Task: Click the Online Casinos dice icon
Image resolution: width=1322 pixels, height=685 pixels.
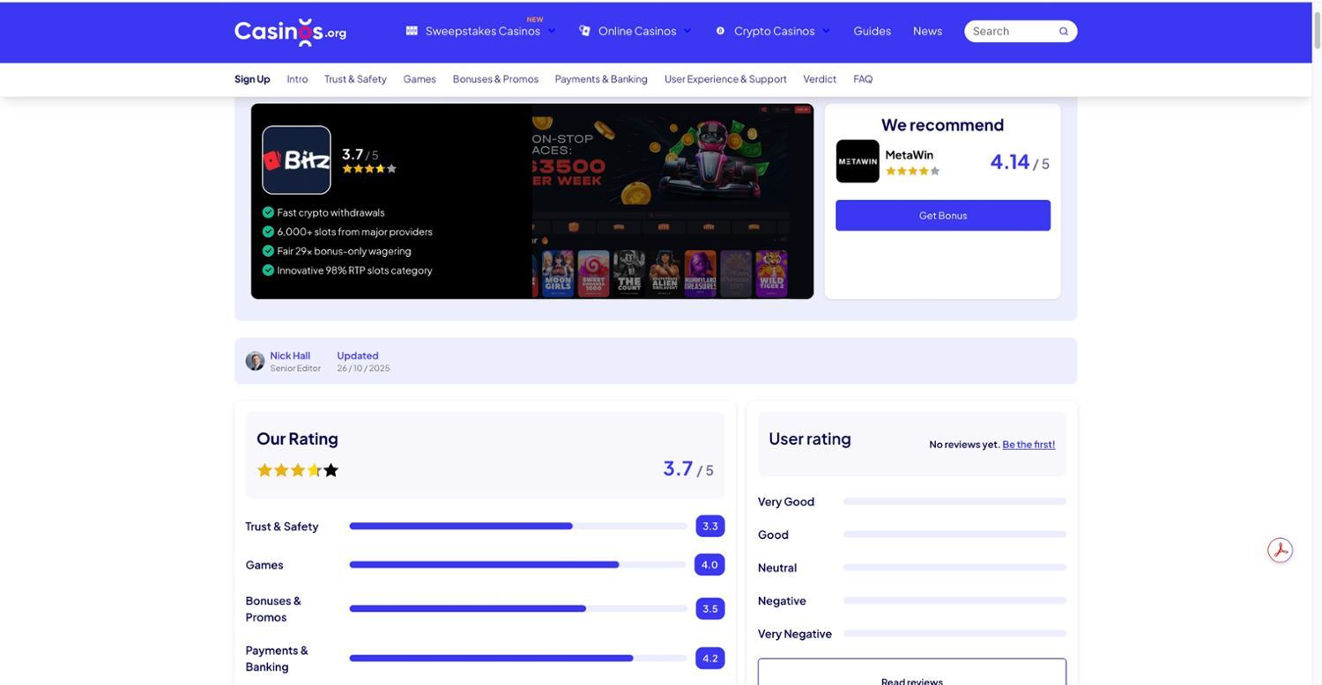Action: click(x=584, y=31)
